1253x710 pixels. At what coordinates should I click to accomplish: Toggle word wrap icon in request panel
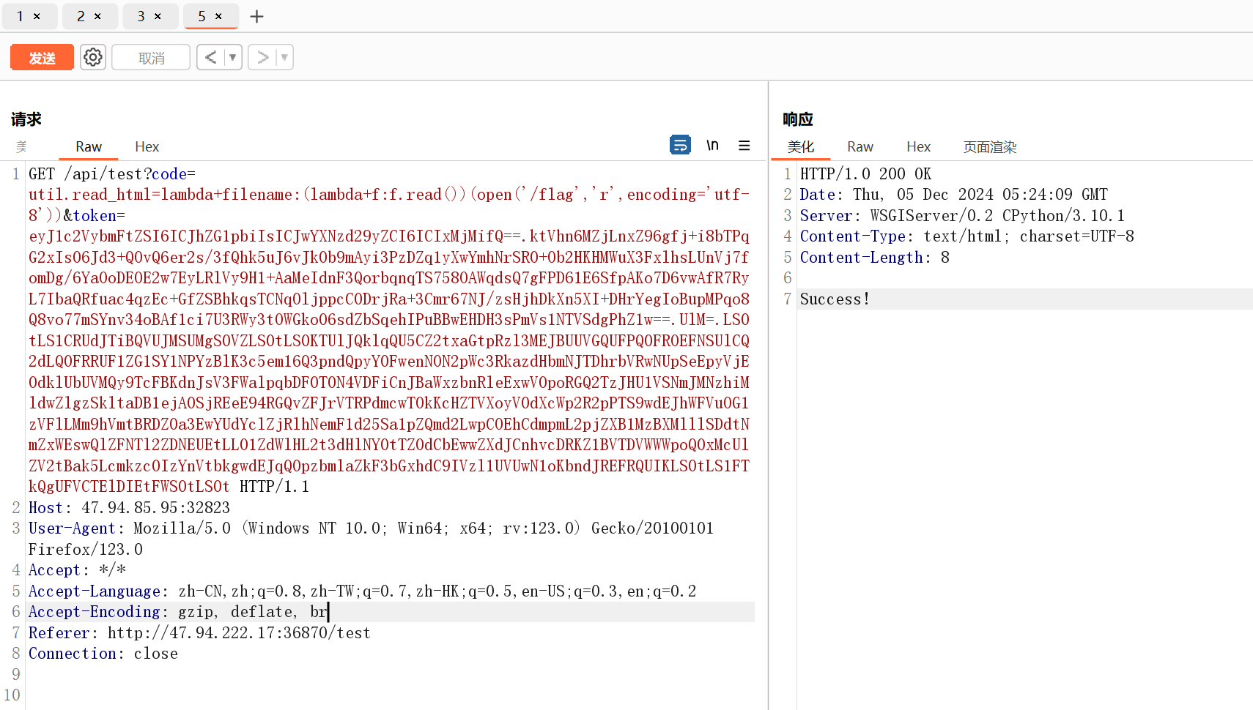pyautogui.click(x=680, y=145)
